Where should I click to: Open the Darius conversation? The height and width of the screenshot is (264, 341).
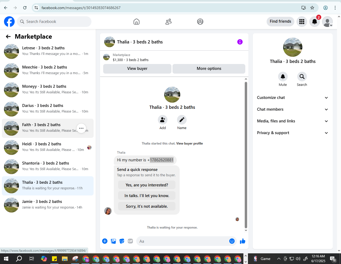coord(48,109)
